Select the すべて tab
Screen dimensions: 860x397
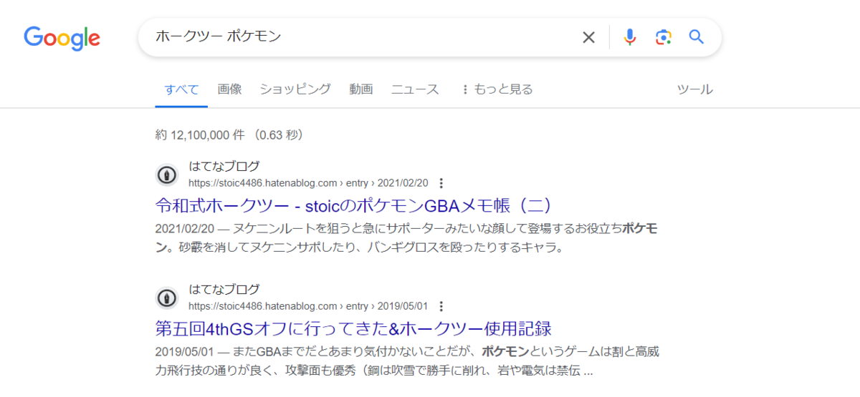click(181, 89)
